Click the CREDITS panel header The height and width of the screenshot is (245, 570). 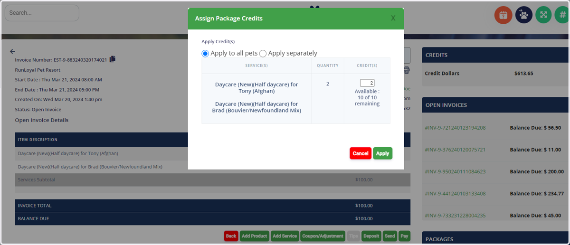496,55
